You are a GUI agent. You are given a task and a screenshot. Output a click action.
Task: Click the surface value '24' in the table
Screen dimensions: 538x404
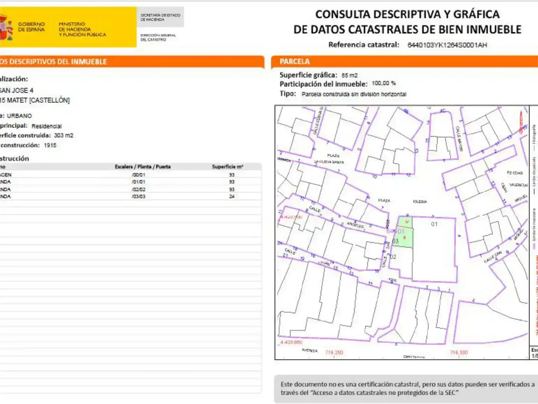232,196
